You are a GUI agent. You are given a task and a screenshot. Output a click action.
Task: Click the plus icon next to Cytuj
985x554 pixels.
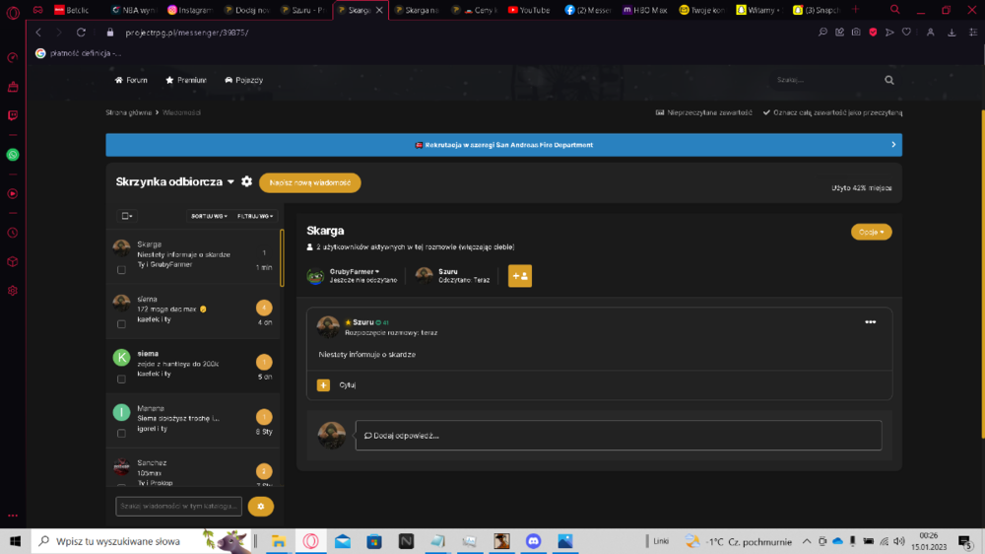(323, 384)
